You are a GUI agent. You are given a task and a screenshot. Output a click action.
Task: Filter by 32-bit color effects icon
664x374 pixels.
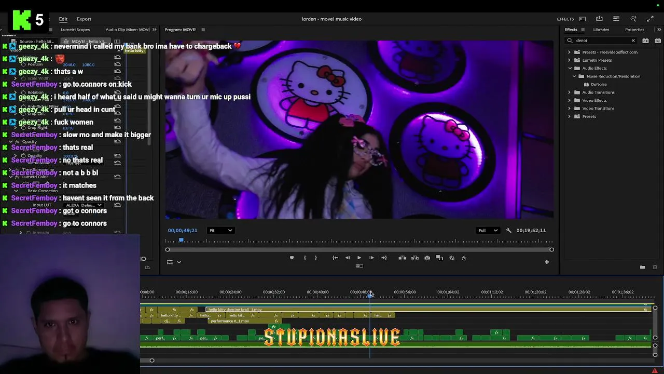[658, 41]
